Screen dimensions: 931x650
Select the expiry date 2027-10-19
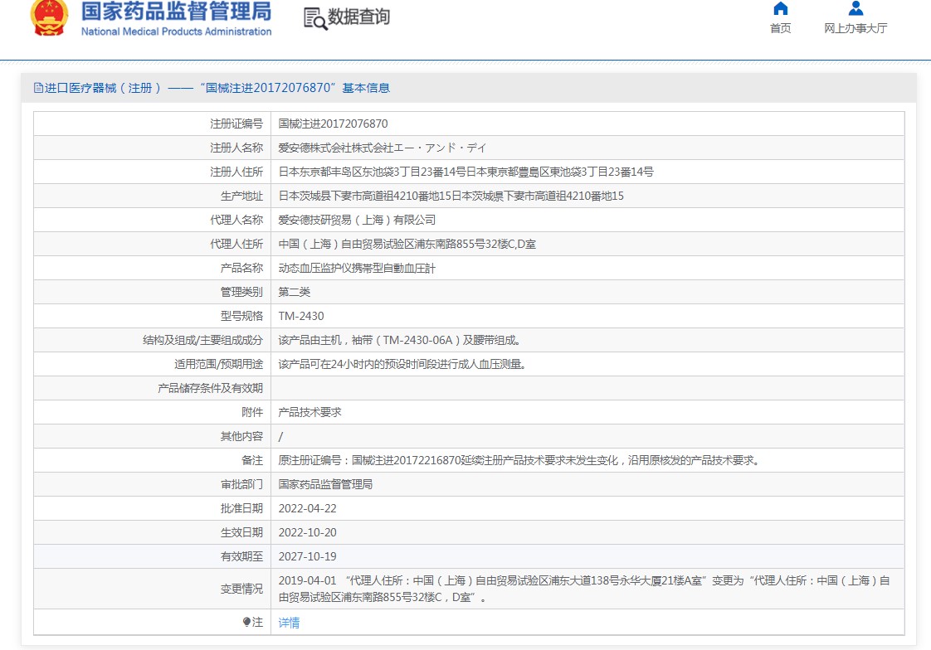(x=307, y=556)
